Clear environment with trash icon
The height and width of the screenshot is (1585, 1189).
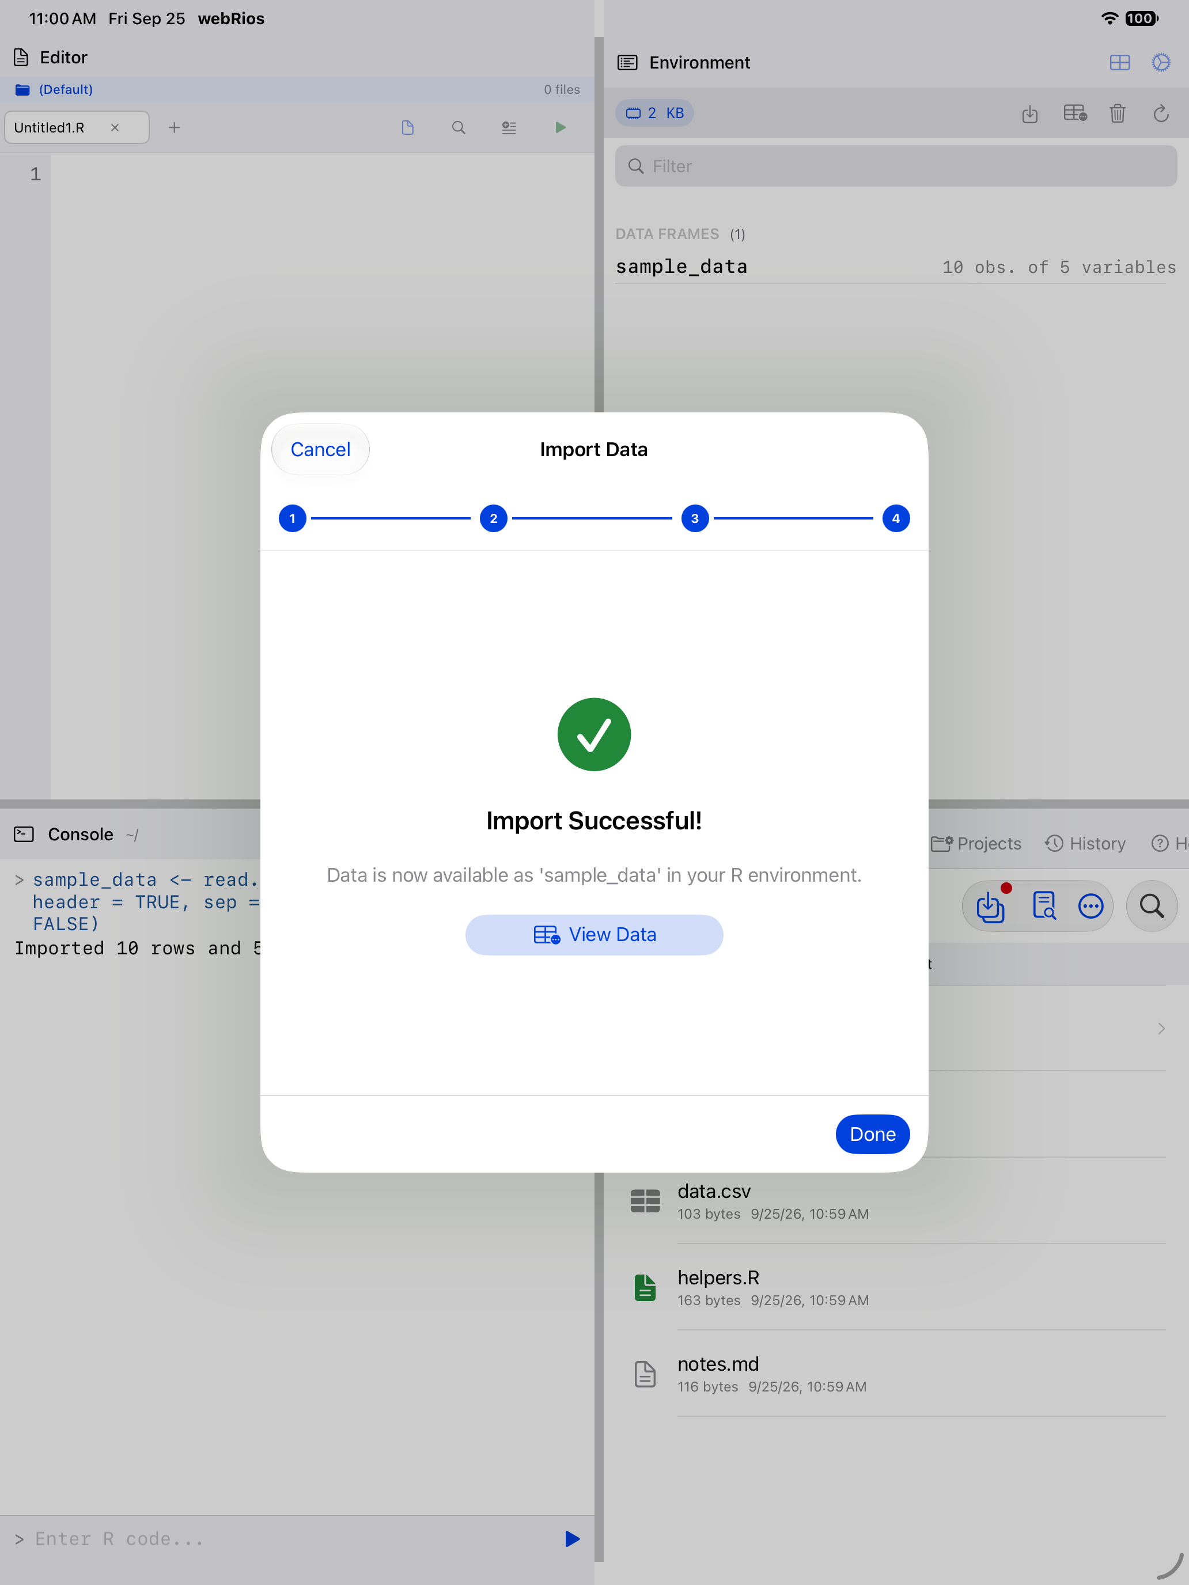(x=1118, y=113)
